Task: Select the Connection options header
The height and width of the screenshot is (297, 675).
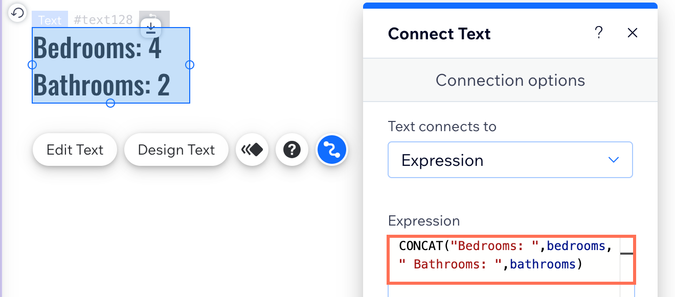Action: point(510,80)
